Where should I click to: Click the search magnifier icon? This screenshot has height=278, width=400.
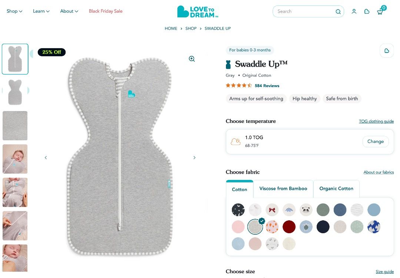[338, 11]
